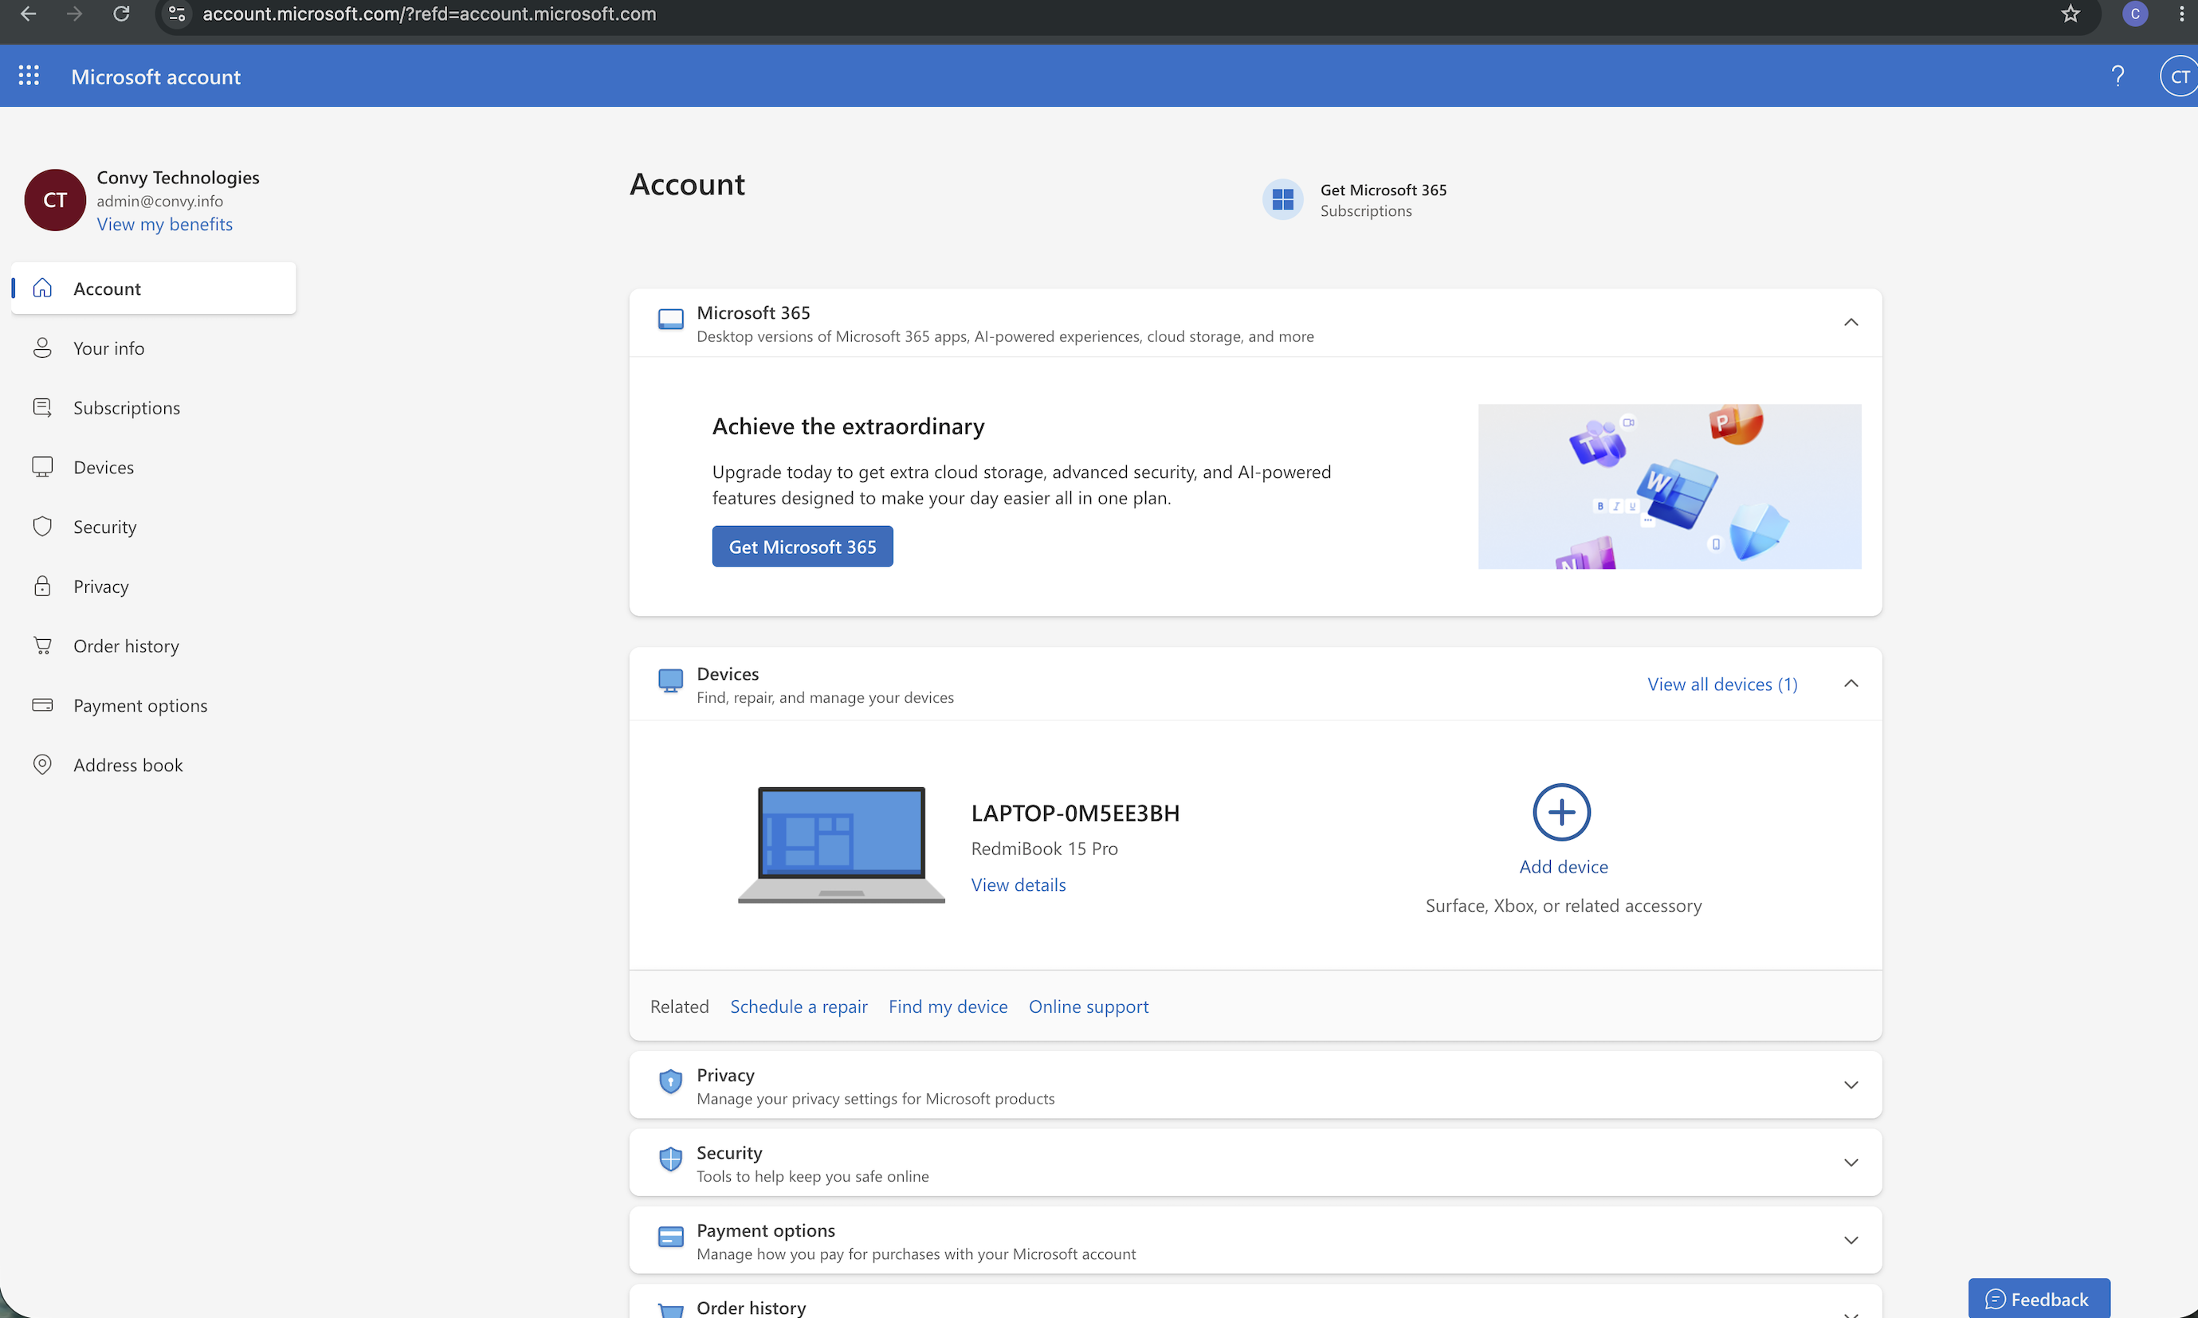Click Find my device link

(x=948, y=1007)
